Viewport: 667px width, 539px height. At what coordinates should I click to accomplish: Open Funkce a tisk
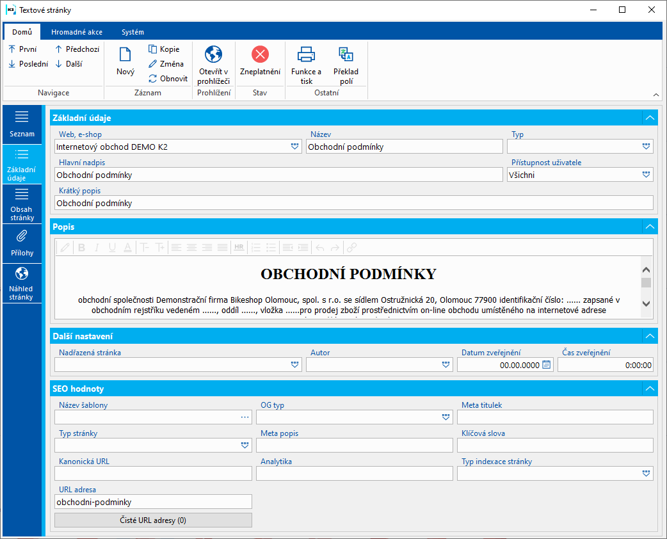(x=306, y=65)
